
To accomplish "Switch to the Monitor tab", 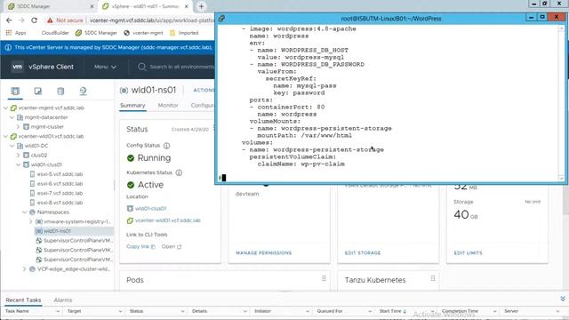I will coord(168,105).
